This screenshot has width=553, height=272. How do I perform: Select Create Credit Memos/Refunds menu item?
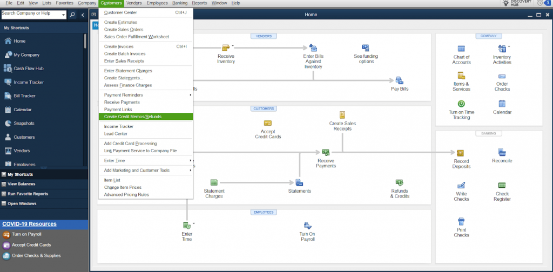(x=146, y=117)
